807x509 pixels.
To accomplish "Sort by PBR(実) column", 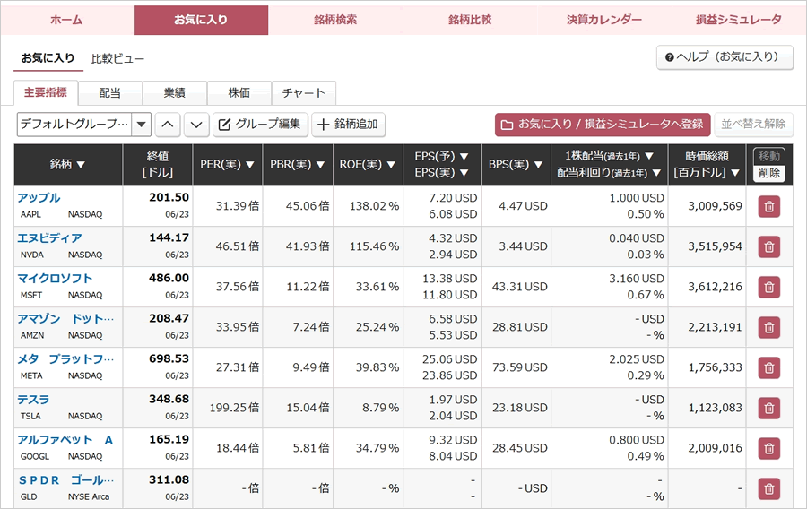I will pos(298,165).
